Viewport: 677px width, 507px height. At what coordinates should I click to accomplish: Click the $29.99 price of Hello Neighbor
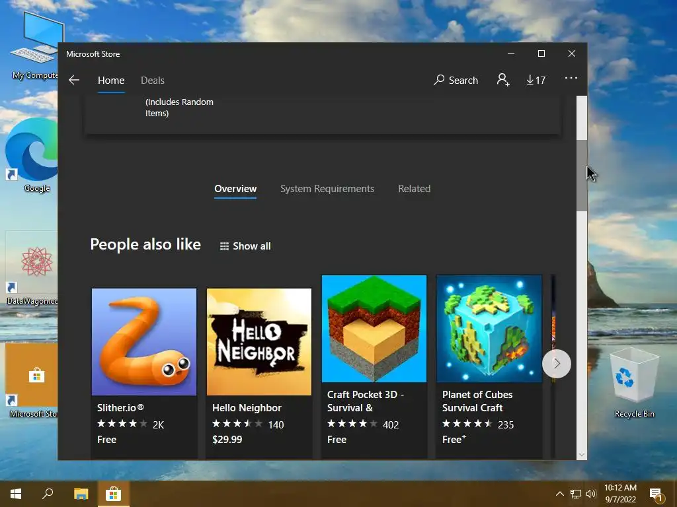227,439
